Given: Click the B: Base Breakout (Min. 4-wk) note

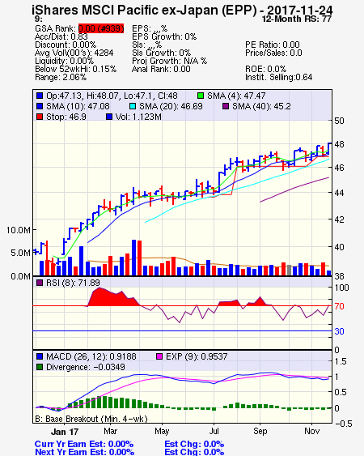Looking at the screenshot, I should click(91, 419).
